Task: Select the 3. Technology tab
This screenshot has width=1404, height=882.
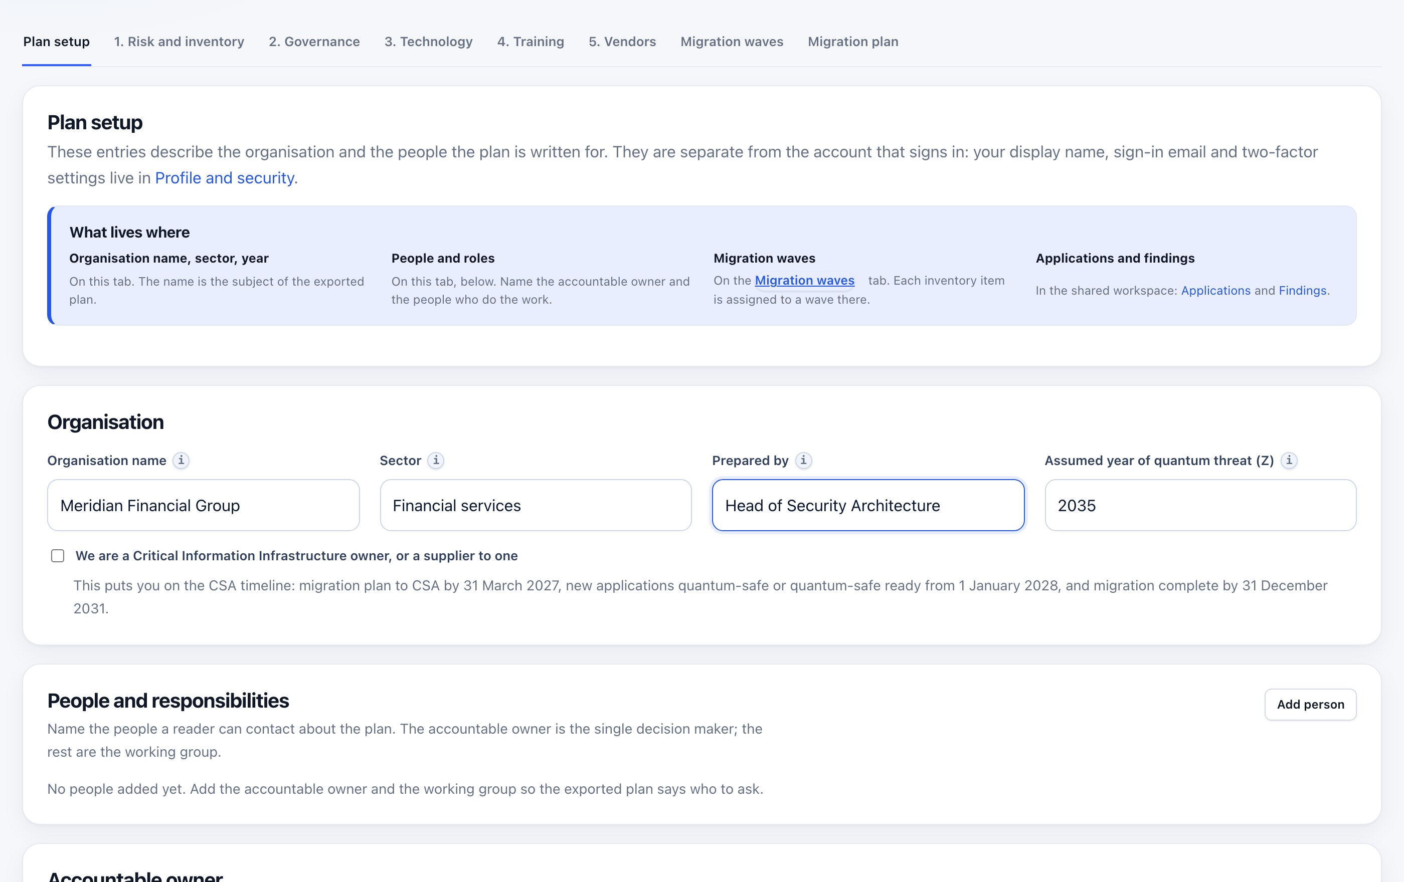Action: coord(429,42)
